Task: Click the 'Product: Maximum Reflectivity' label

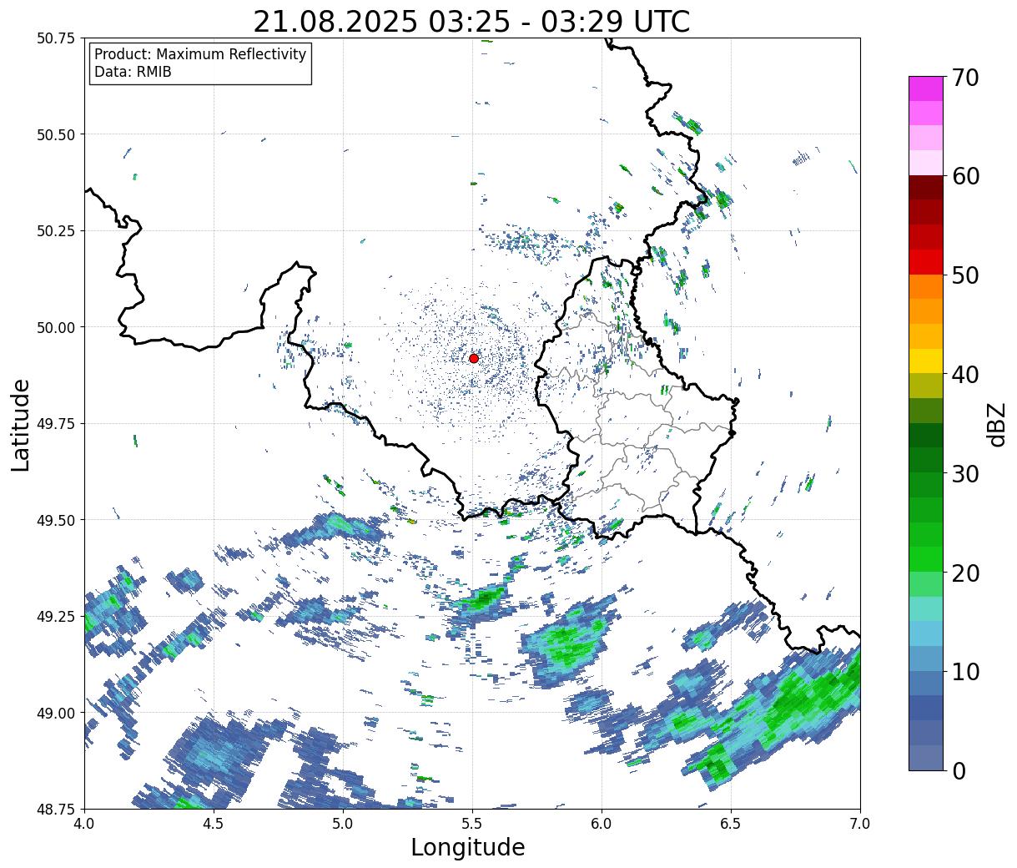Action: (x=200, y=54)
